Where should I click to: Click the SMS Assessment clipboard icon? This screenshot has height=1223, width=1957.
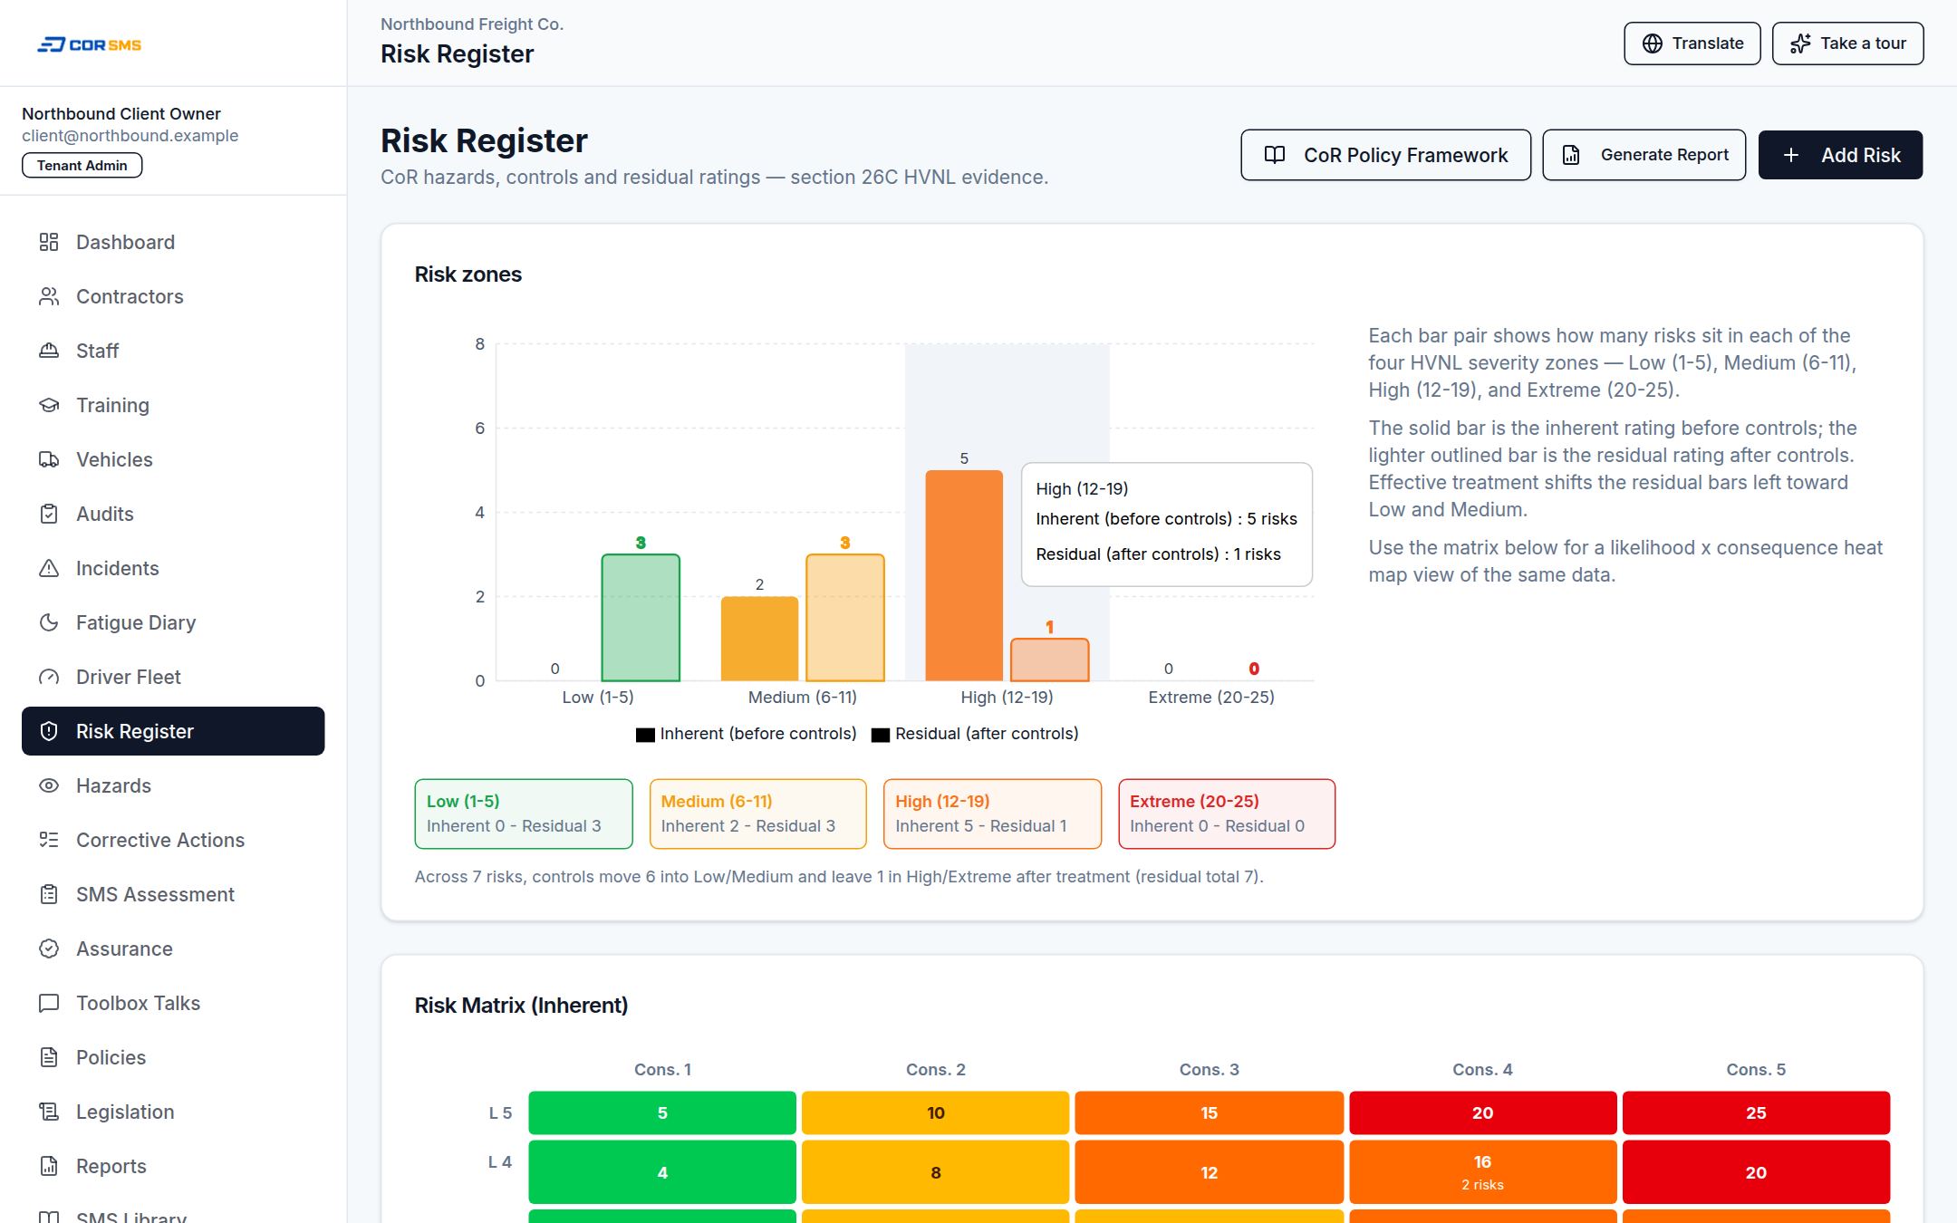tap(49, 894)
